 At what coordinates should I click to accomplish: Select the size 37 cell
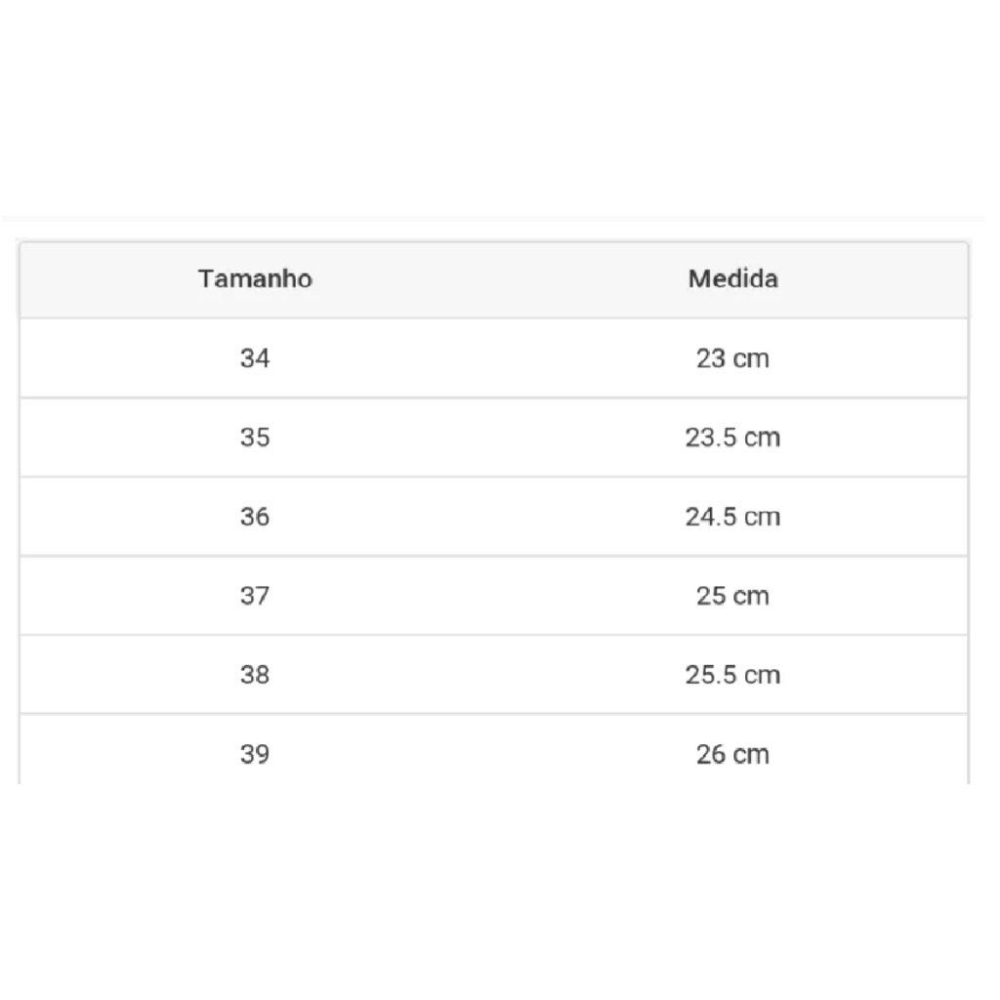(255, 596)
